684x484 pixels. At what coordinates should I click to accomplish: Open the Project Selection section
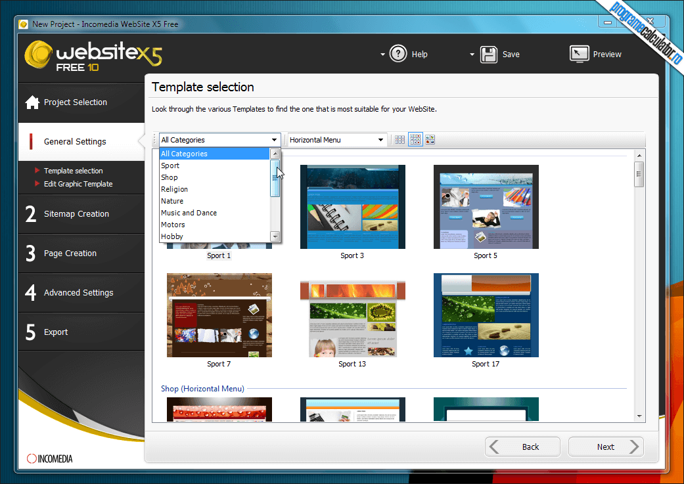pyautogui.click(x=81, y=102)
